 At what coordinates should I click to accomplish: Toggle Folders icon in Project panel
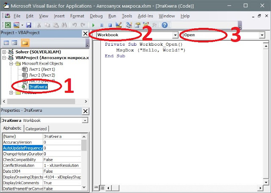(x=25, y=43)
